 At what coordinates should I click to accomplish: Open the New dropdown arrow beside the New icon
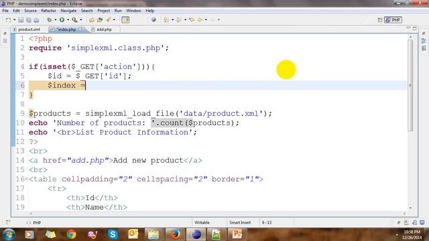tap(14, 20)
